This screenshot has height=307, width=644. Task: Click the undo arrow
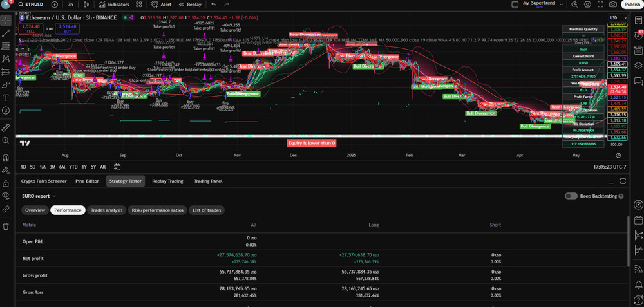point(214,5)
